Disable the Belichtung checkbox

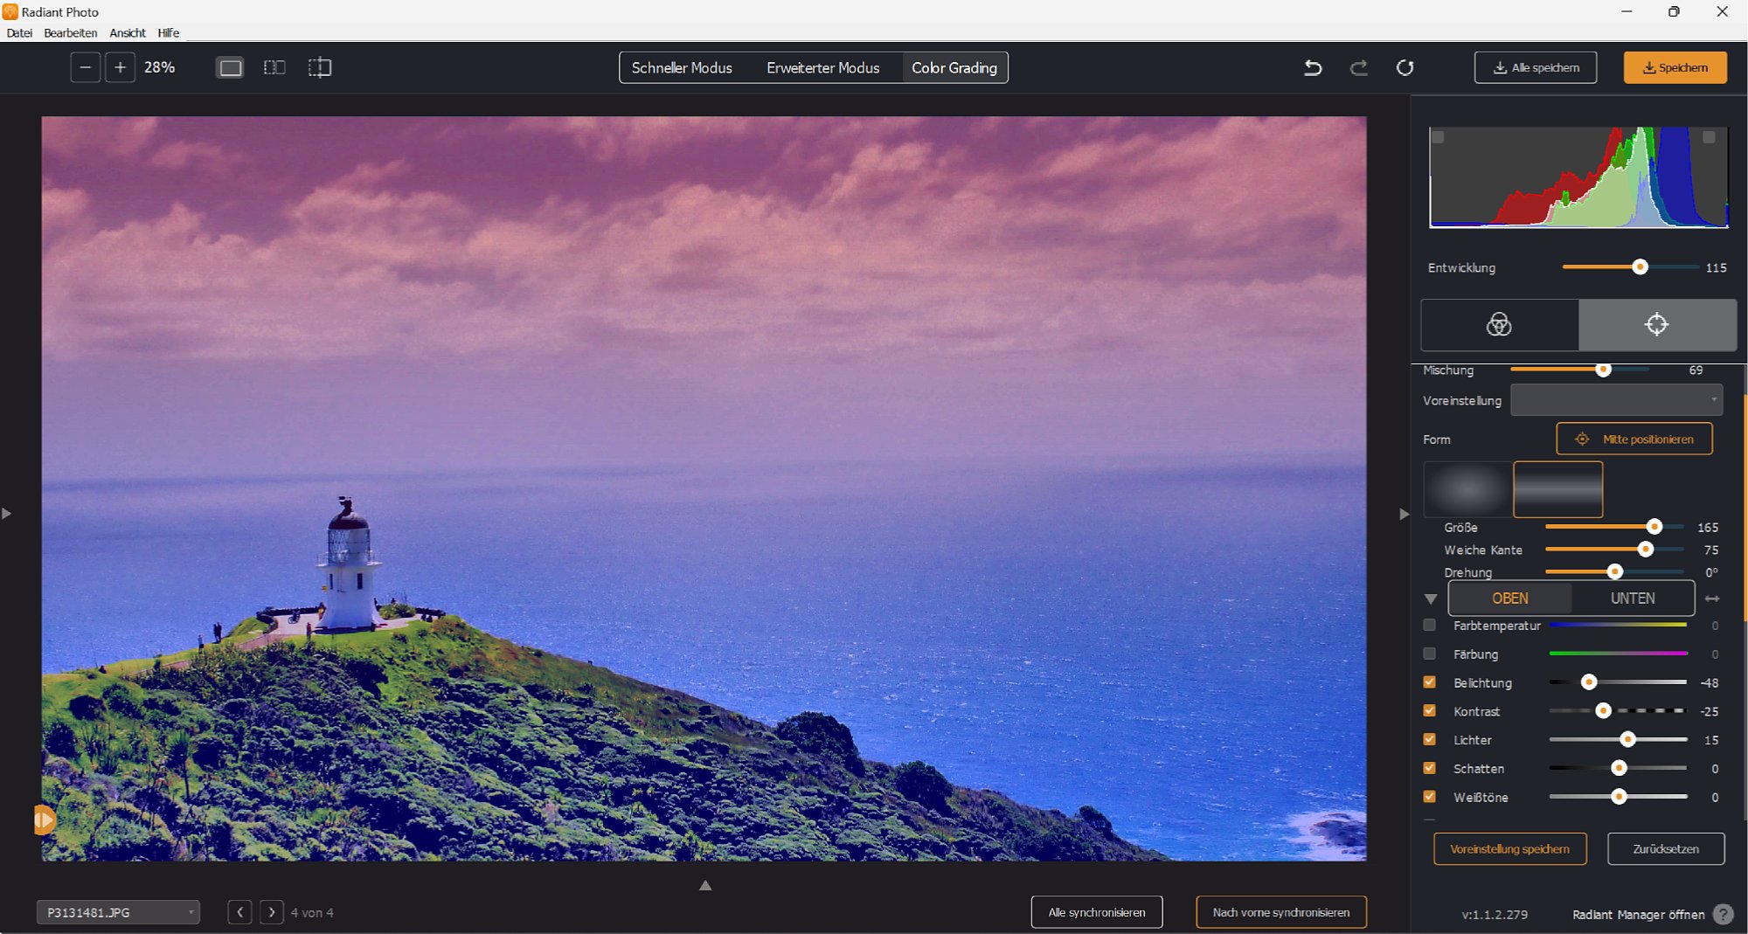pyautogui.click(x=1429, y=681)
